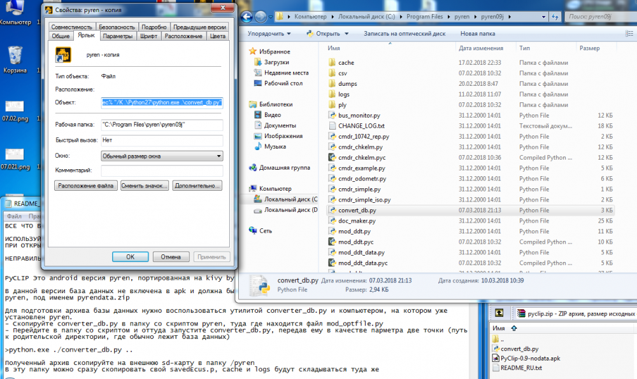Click the CHANGE_LOG.txt file icon

pyautogui.click(x=333, y=126)
